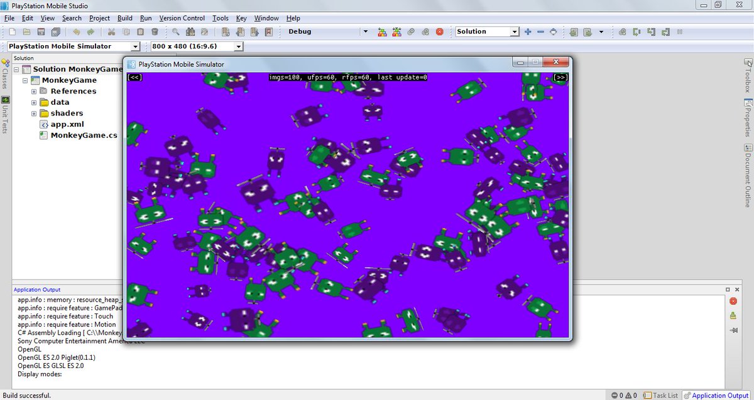This screenshot has height=400, width=754.
Task: Click the Delete trash icon in toolbar
Action: 155,32
